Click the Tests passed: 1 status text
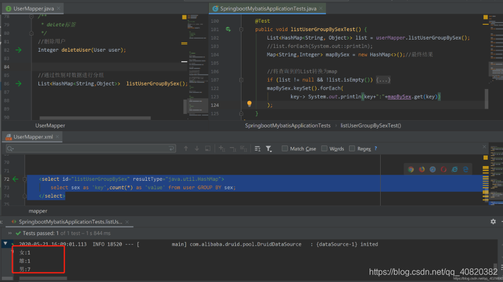Screen dimensions: 503x282 pyautogui.click(x=41, y=233)
